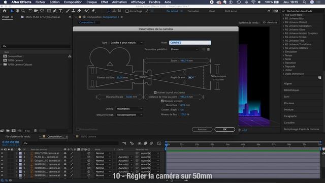
Task: Open the Aligner panel
Action: point(288,83)
